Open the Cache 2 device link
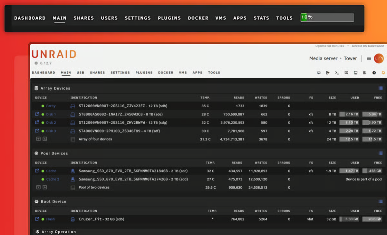387x235 pixels. click(x=53, y=179)
